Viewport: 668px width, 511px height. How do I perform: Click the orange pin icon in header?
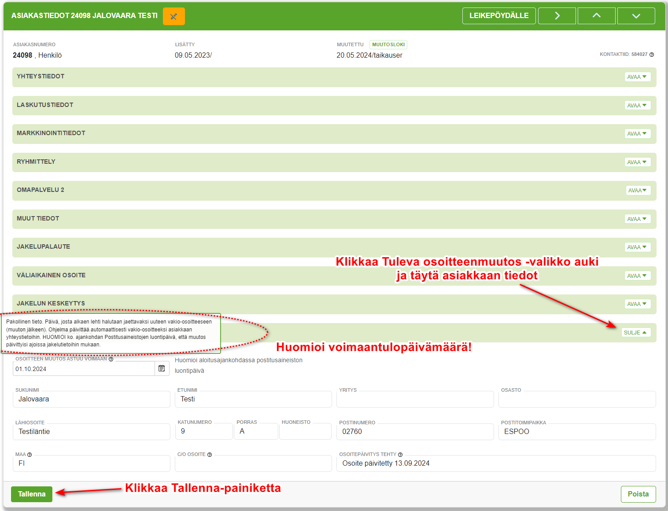point(173,16)
